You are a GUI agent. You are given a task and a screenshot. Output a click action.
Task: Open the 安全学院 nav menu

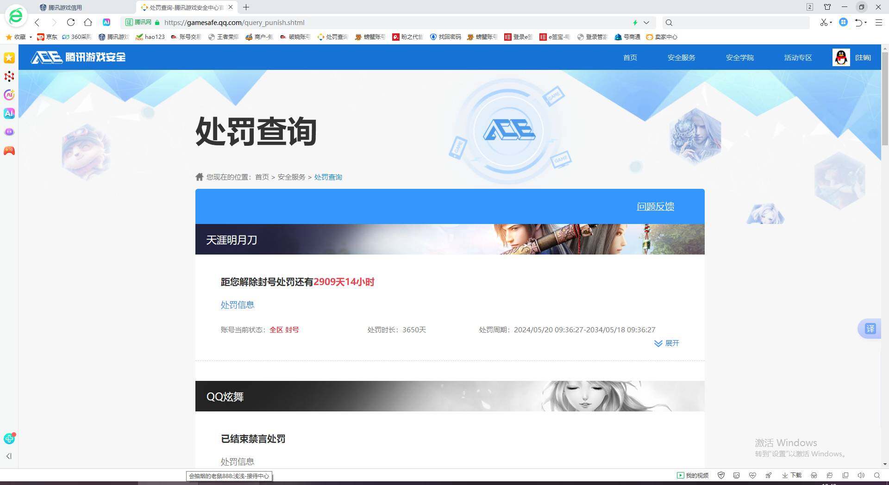739,57
